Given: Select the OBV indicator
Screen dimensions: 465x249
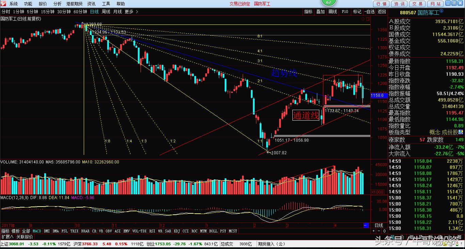Looking at the screenshot, I should pyautogui.click(x=109, y=231).
